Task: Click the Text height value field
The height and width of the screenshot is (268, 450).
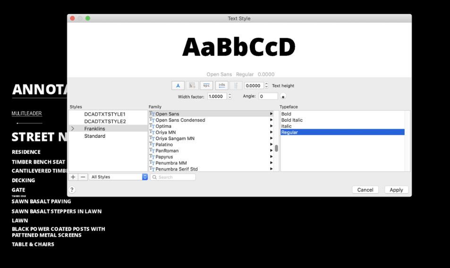Action: coord(254,85)
